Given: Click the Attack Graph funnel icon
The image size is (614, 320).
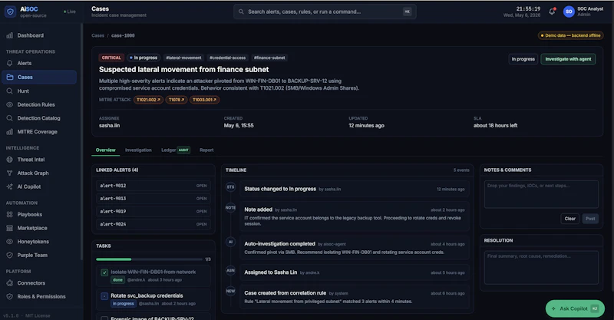Looking at the screenshot, I should tap(10, 173).
